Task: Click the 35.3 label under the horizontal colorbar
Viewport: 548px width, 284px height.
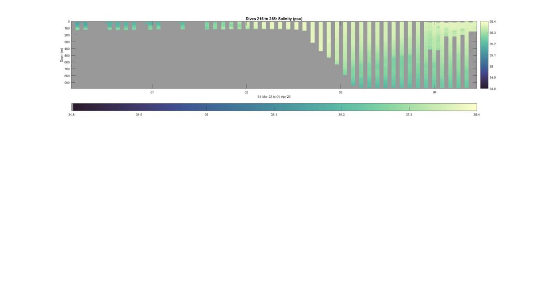Action: coord(409,115)
